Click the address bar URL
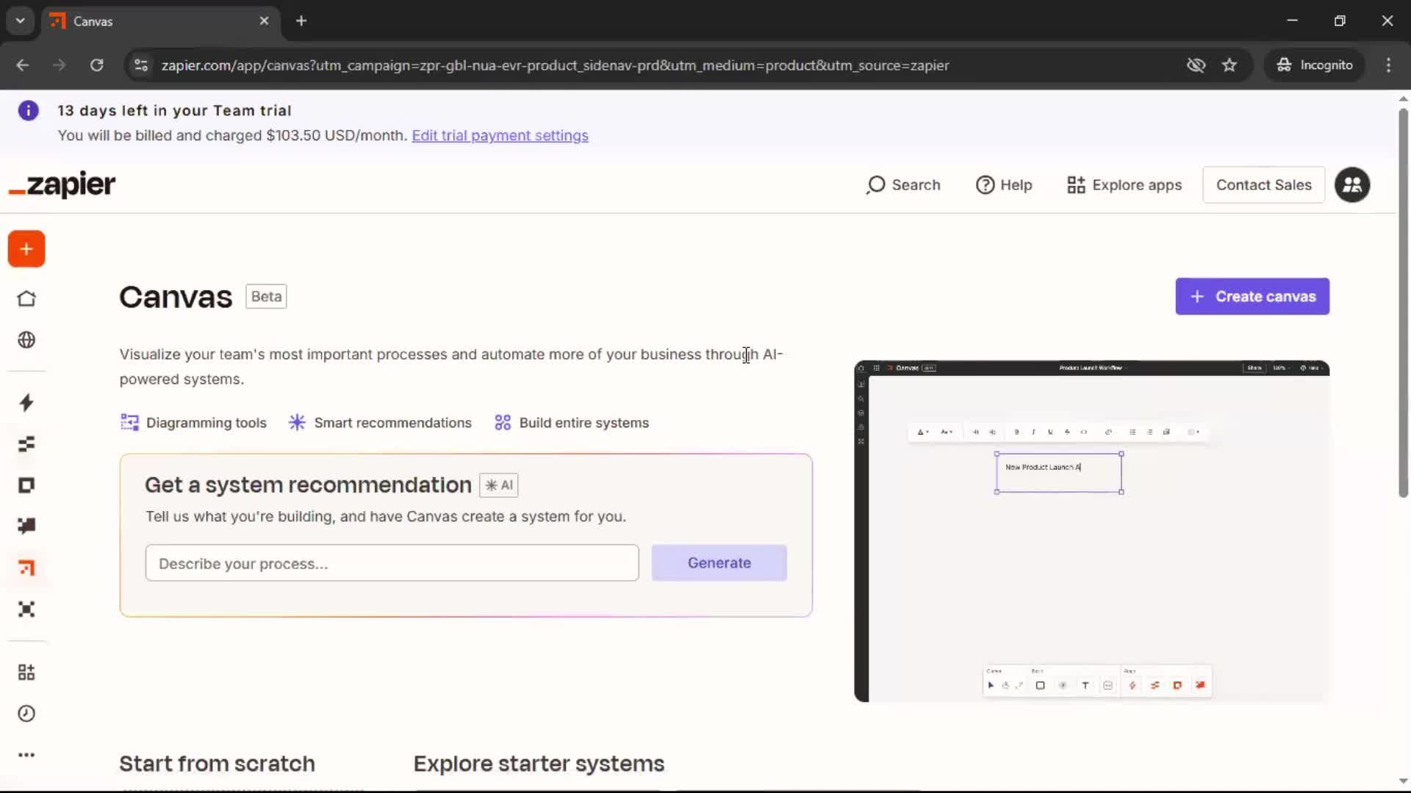This screenshot has width=1411, height=793. tap(555, 65)
